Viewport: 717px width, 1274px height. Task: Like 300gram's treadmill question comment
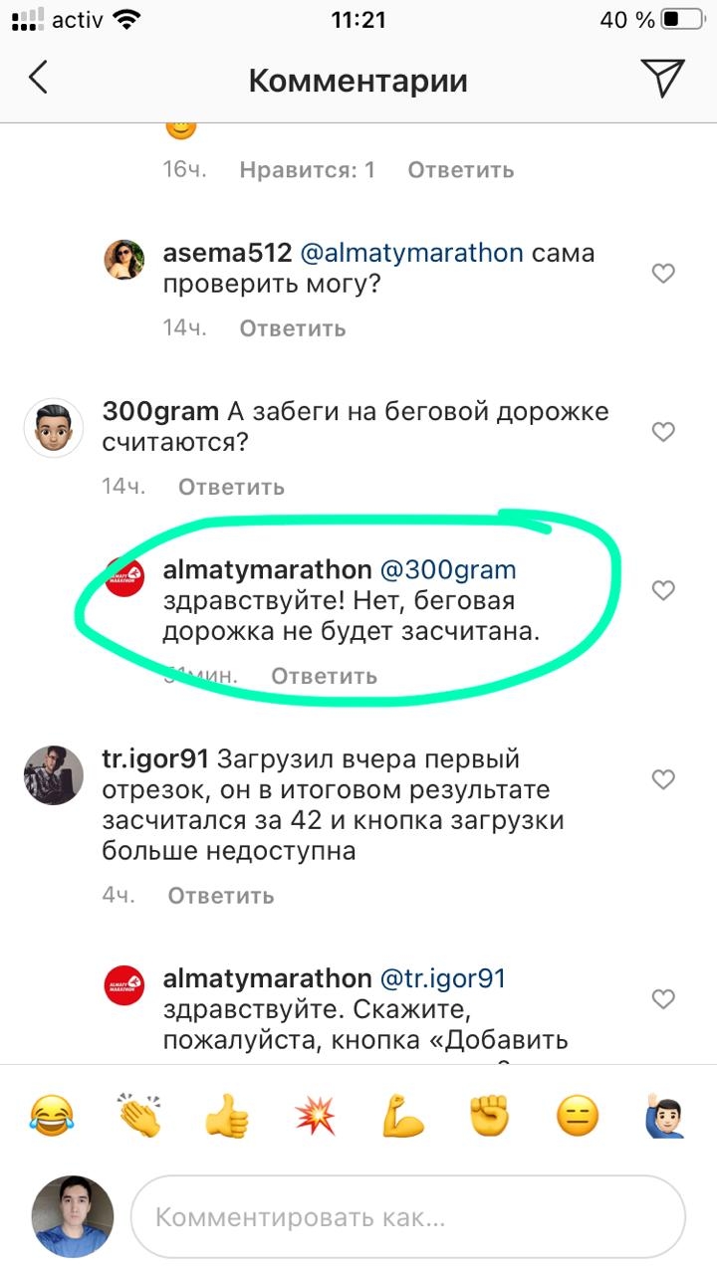click(663, 432)
